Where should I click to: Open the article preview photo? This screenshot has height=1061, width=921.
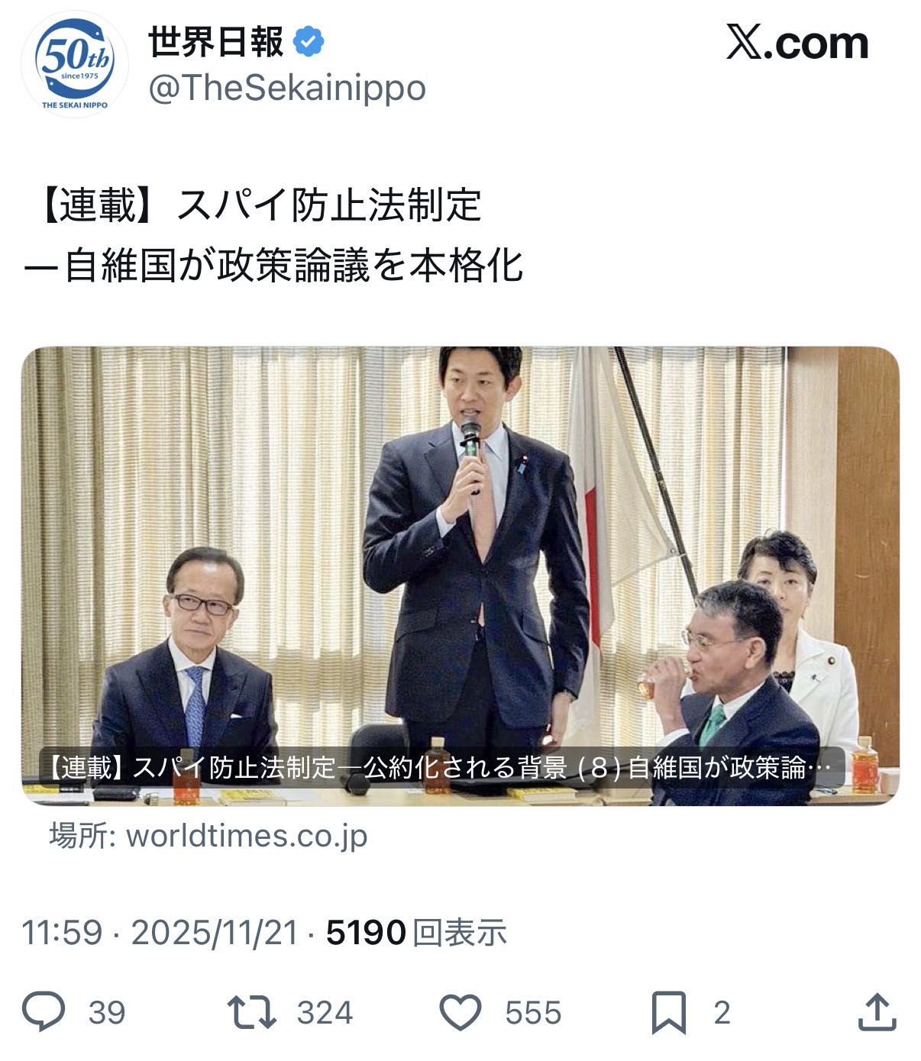[x=460, y=576]
